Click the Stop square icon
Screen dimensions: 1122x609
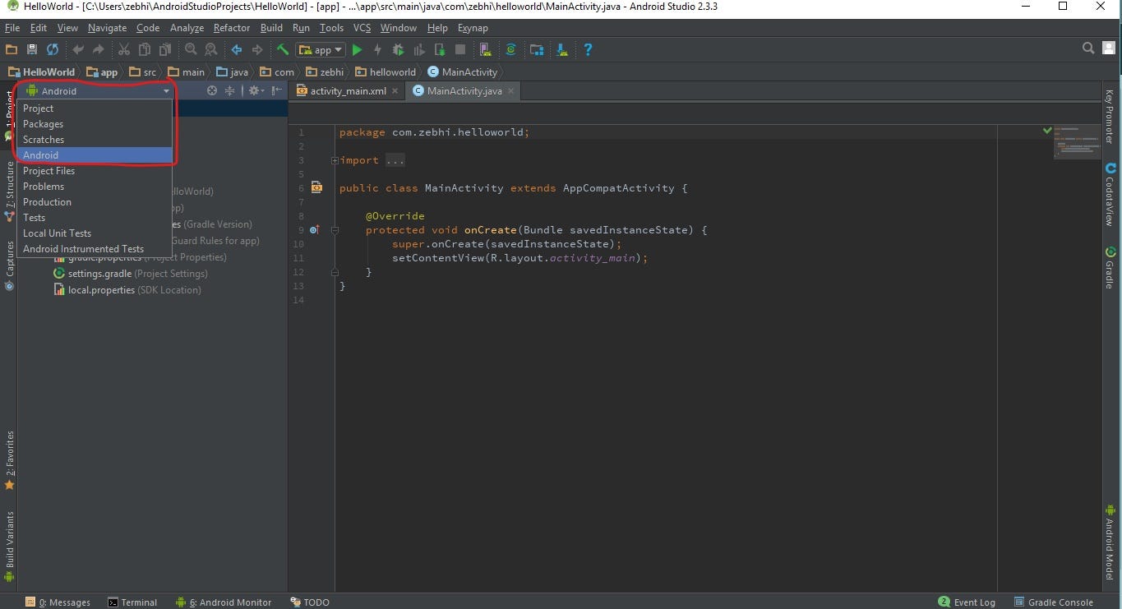click(460, 49)
